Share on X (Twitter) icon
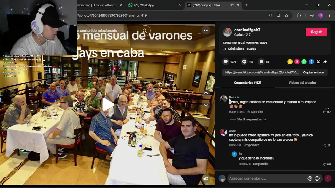Screen dimensions: 335x188 tap(318, 62)
